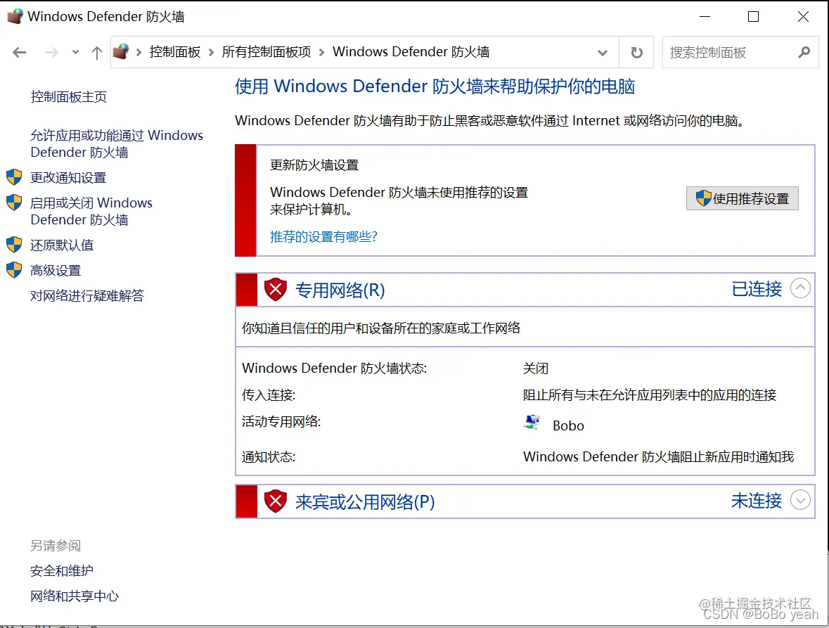The height and width of the screenshot is (628, 829).
Task: Click the window title bar firewall icon
Action: point(15,16)
